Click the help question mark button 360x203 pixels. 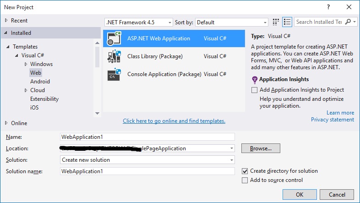click(x=328, y=7)
